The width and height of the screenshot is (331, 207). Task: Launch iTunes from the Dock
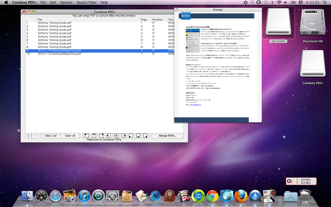tap(84, 196)
